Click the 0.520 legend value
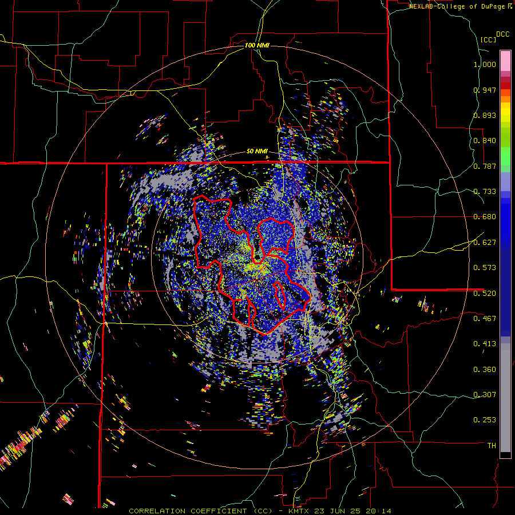The width and height of the screenshot is (515, 515). [x=485, y=294]
